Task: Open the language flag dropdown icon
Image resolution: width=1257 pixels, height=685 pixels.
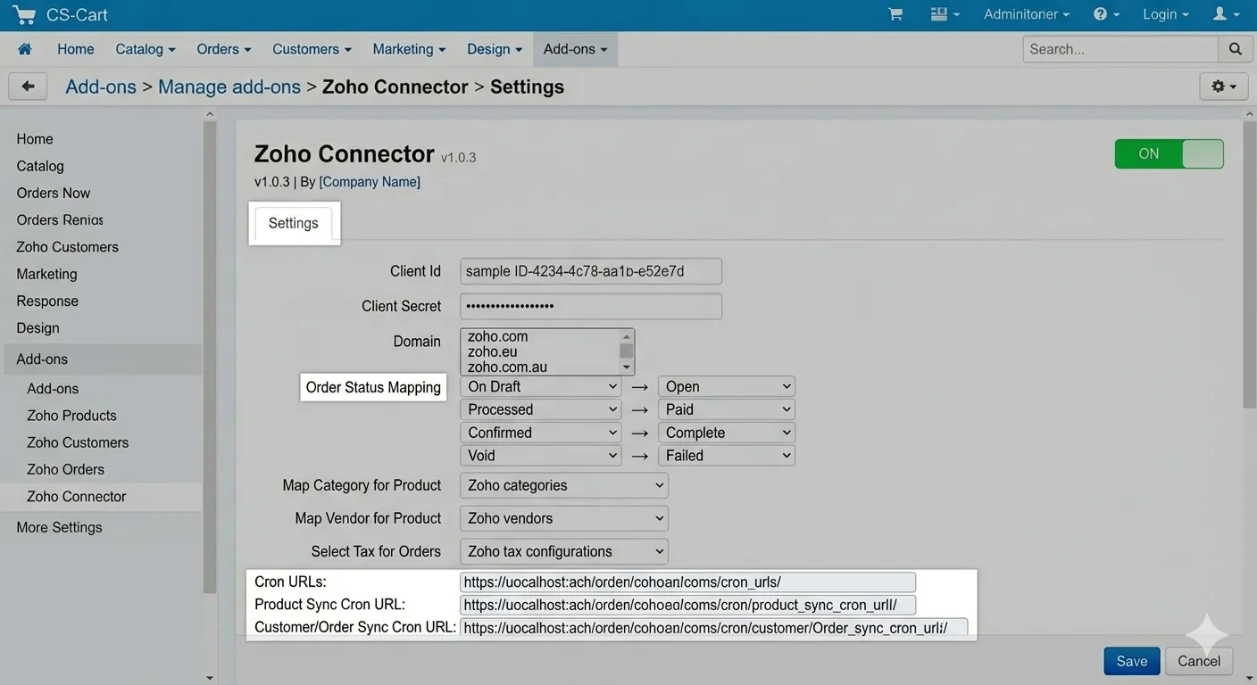Action: (x=945, y=14)
